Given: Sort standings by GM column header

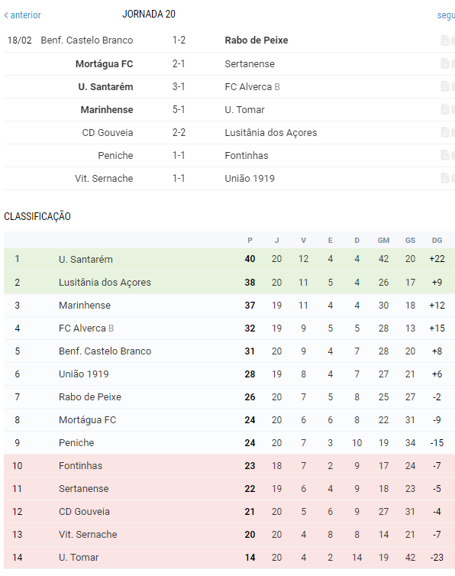Looking at the screenshot, I should click(x=383, y=240).
